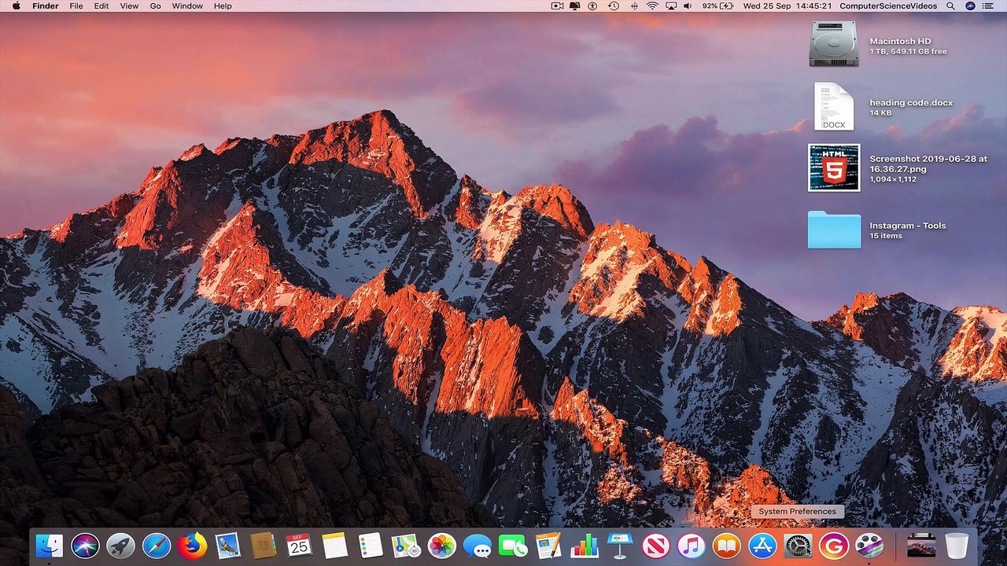The width and height of the screenshot is (1007, 566).
Task: Launch iTunes from the Dock
Action: pyautogui.click(x=692, y=546)
